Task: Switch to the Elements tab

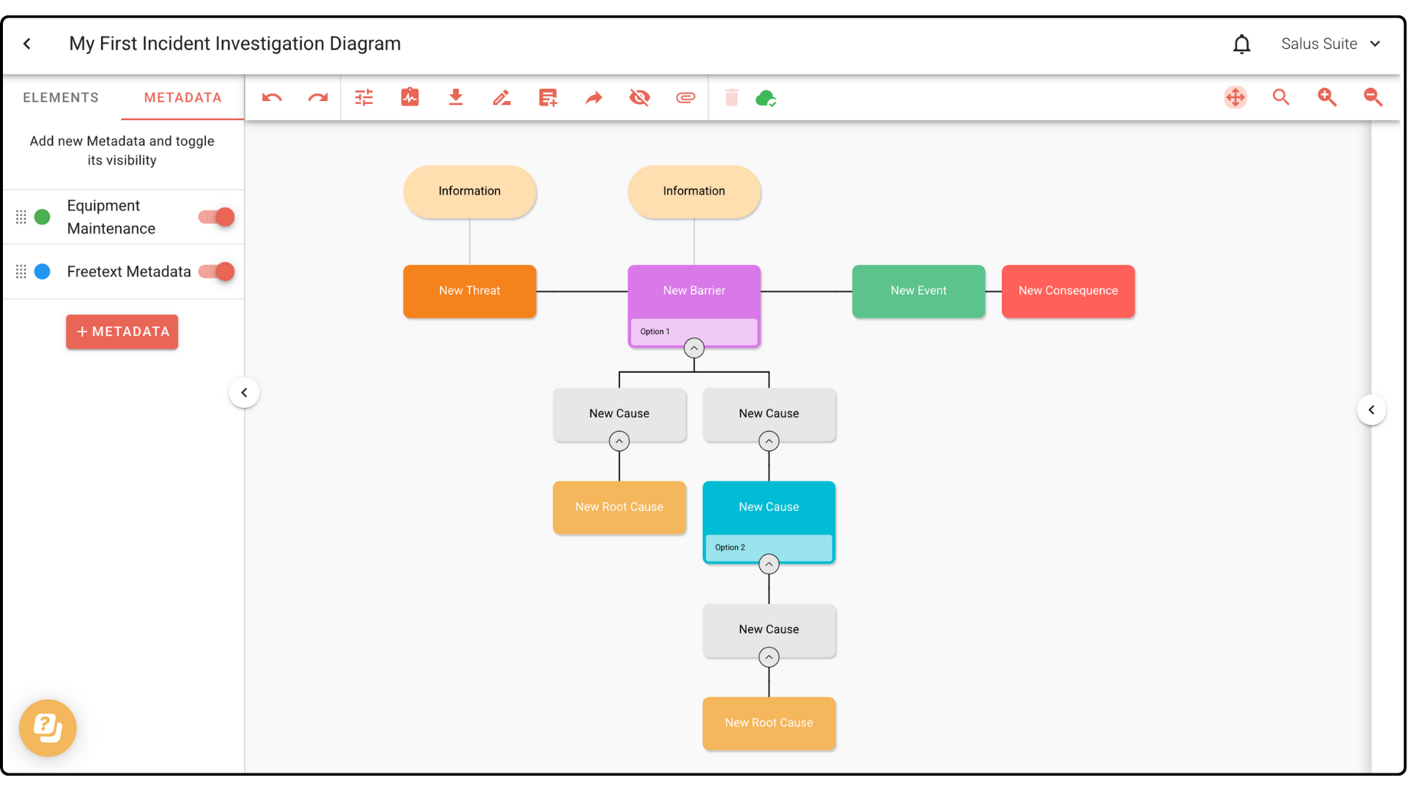Action: [61, 97]
